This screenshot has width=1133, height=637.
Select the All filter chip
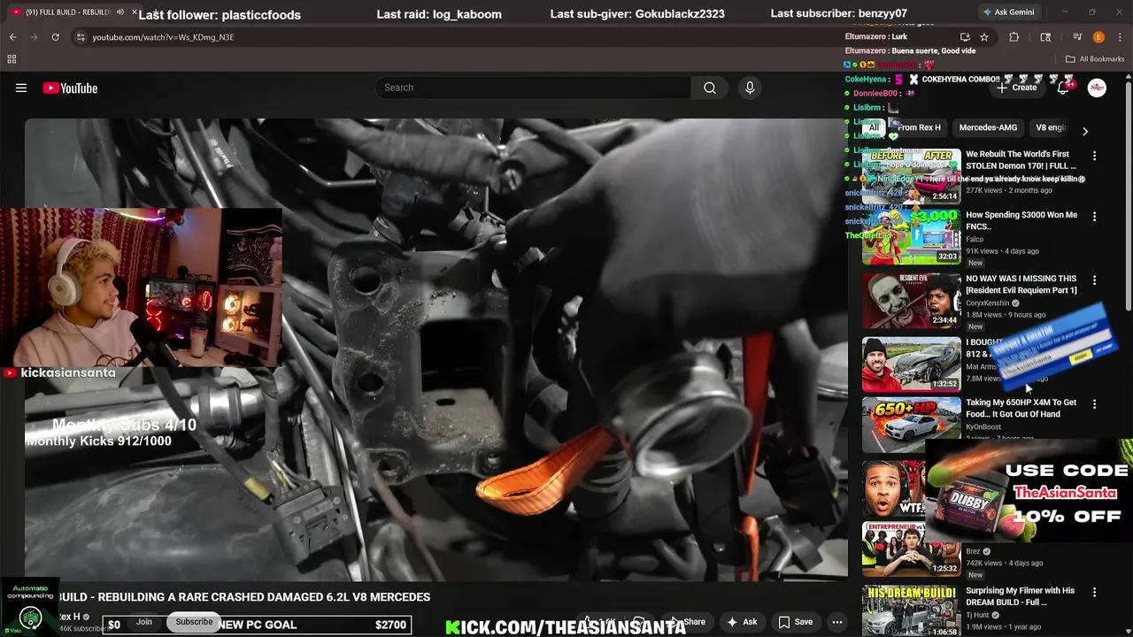(874, 127)
